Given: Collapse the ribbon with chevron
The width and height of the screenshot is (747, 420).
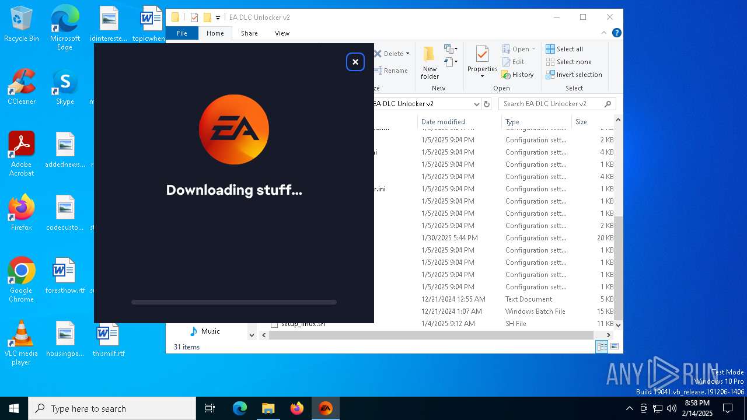Looking at the screenshot, I should pyautogui.click(x=604, y=33).
